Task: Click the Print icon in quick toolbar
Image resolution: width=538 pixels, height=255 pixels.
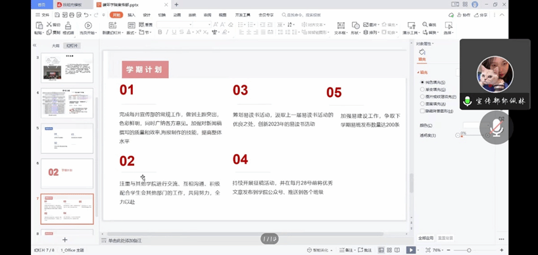Action: [x=72, y=14]
